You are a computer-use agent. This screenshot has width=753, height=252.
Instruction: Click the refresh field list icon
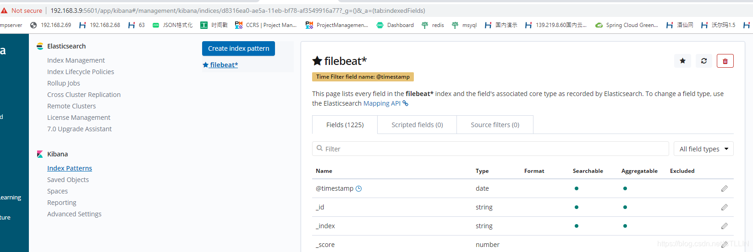(704, 61)
